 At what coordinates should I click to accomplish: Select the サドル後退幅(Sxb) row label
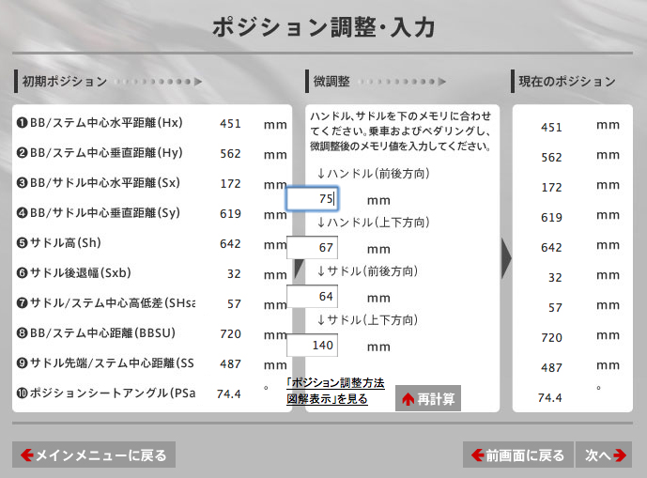[73, 273]
